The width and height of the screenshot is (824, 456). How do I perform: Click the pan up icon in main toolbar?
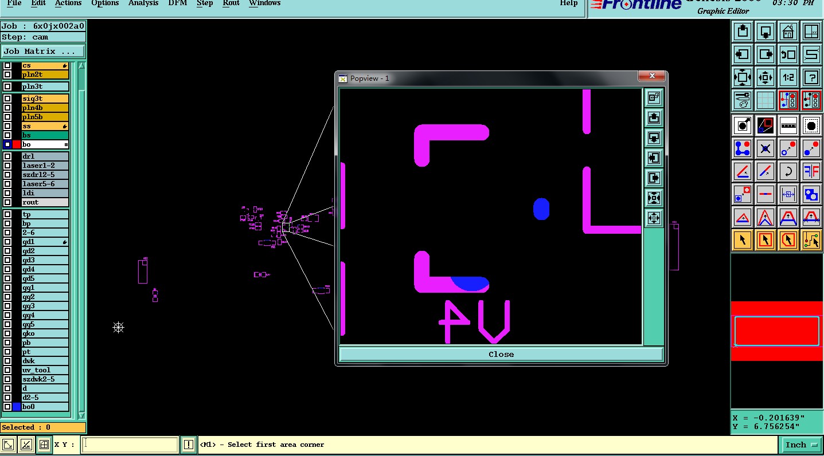pos(743,32)
